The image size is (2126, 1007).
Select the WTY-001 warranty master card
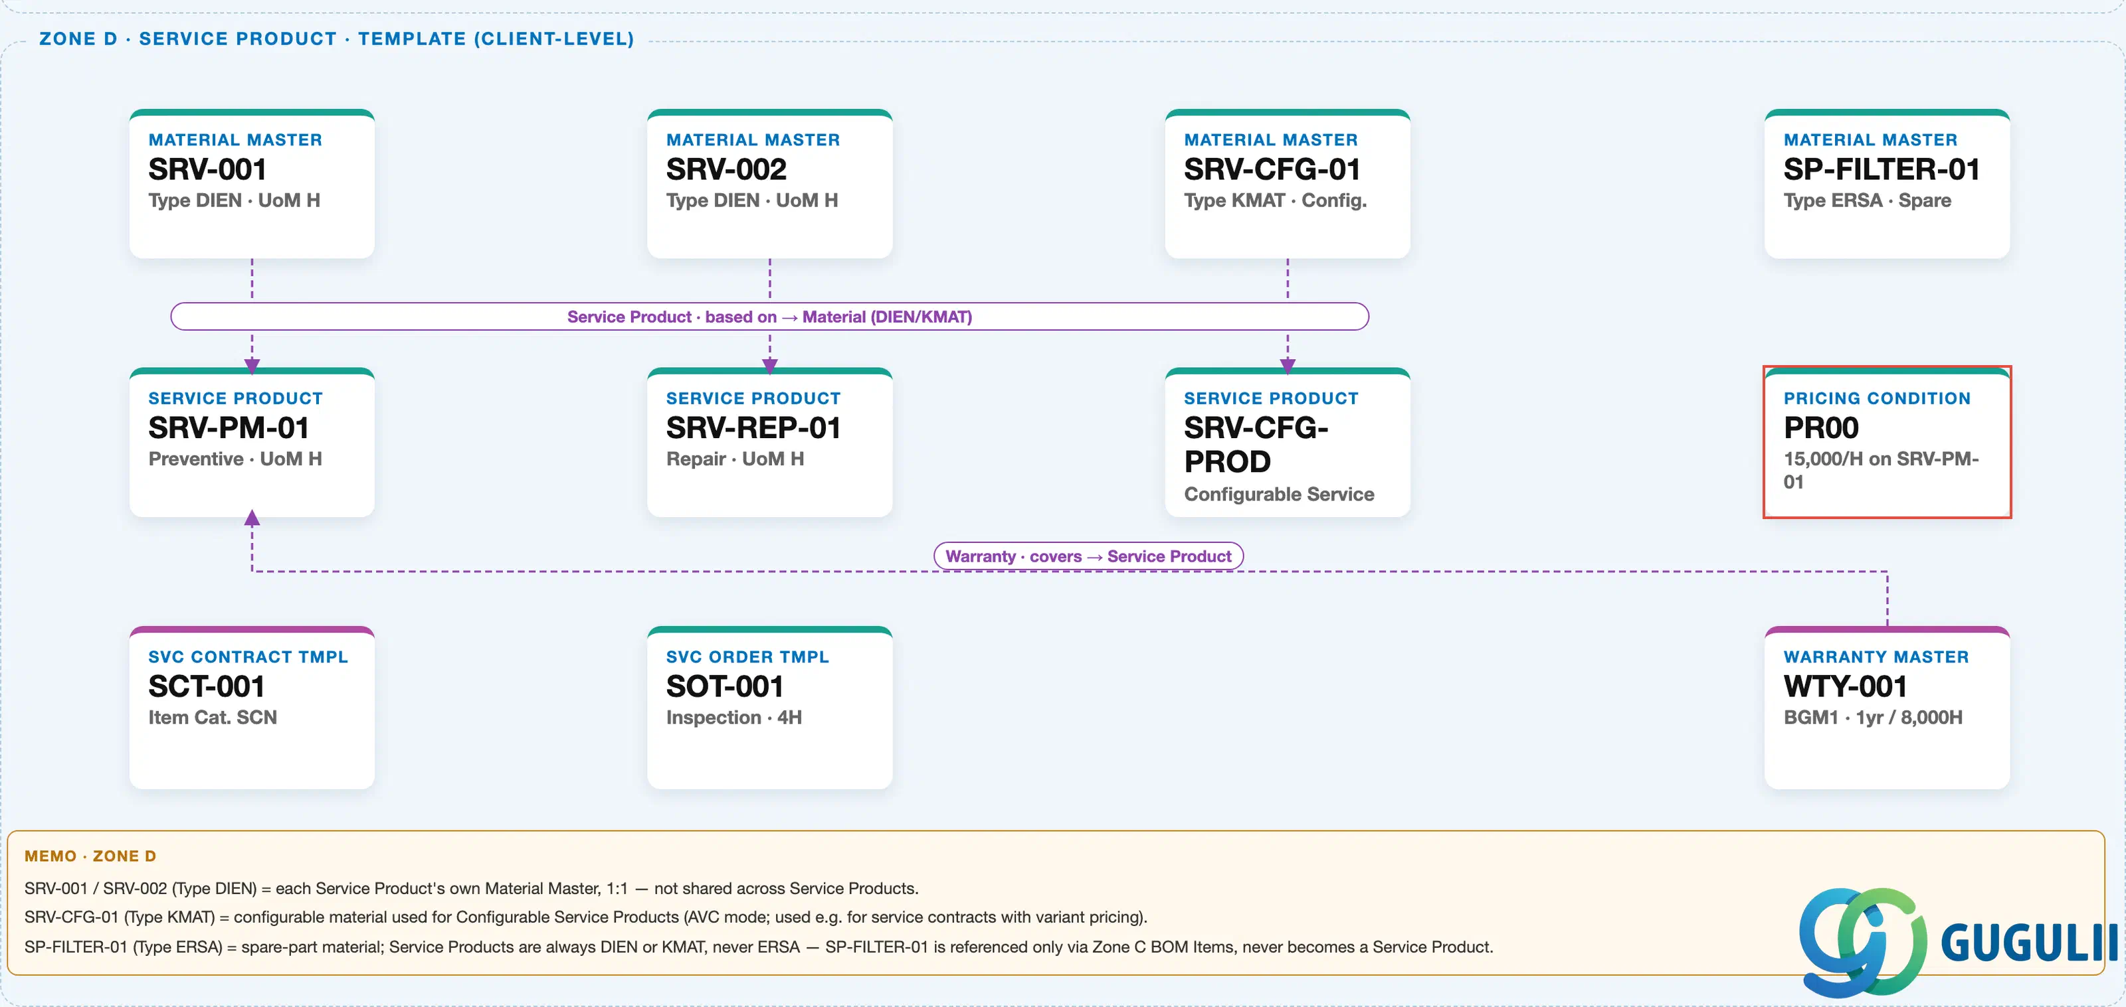[1887, 708]
